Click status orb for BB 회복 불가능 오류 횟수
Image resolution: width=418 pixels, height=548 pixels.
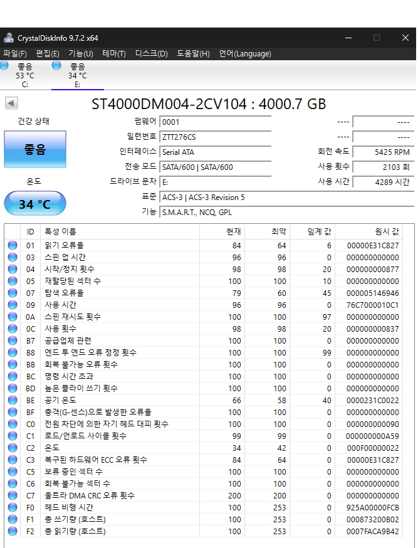click(x=13, y=364)
